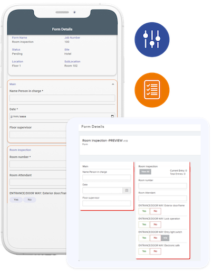Open the calendar picker in phone Date field
This screenshot has height=272, width=213.
point(112,116)
